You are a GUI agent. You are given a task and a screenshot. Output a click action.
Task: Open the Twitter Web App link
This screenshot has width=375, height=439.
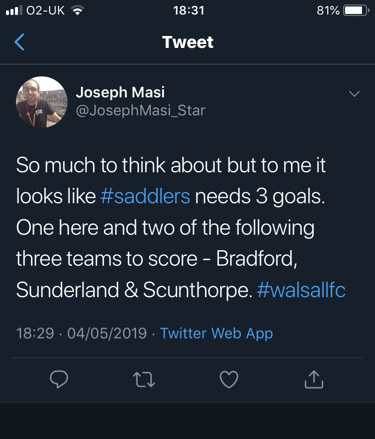[x=216, y=333]
